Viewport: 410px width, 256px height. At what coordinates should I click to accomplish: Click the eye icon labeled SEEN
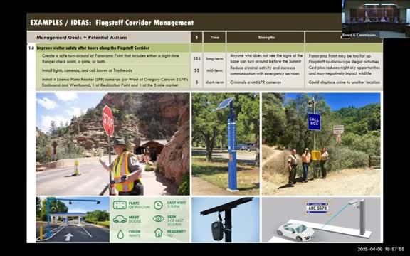(158, 218)
